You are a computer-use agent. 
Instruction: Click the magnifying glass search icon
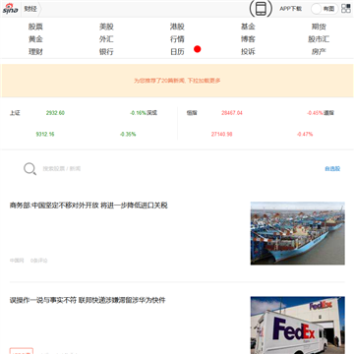(29, 169)
